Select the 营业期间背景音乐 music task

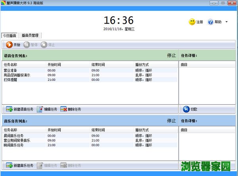17,141
